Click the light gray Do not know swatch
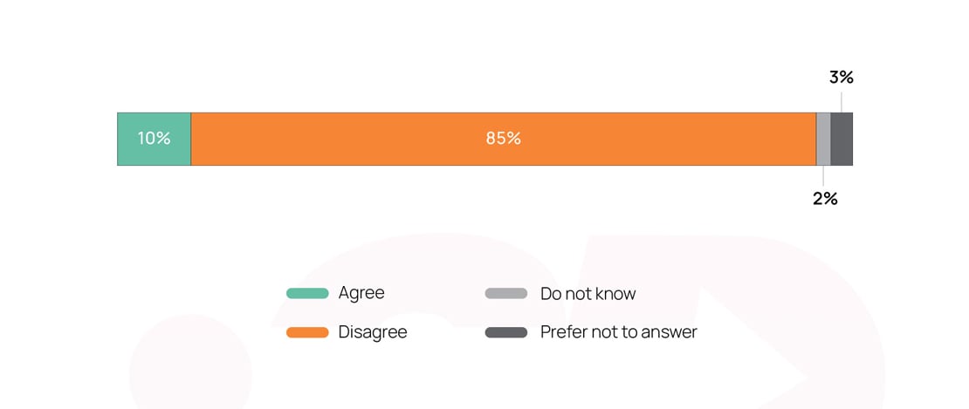Viewport: 969px width, 409px height. tap(506, 294)
